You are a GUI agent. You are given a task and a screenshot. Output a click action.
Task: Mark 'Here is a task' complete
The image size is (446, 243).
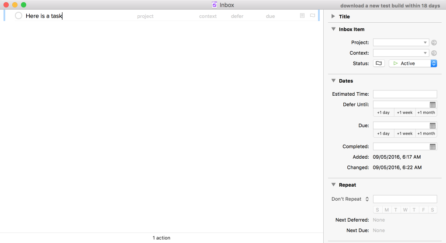tap(18, 16)
